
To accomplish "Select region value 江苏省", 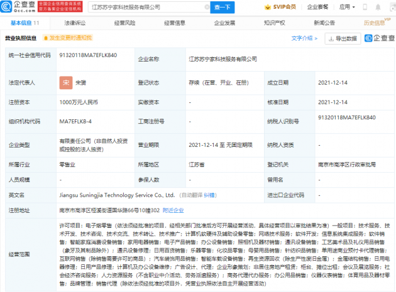I will coord(197,165).
